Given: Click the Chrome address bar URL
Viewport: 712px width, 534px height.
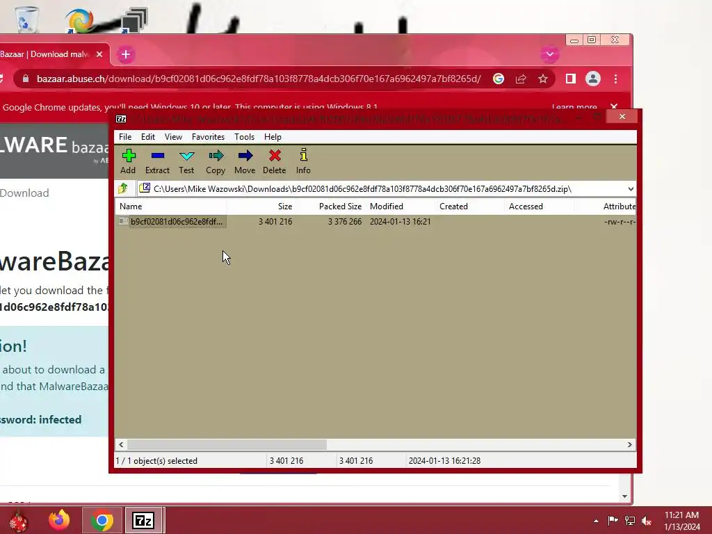Looking at the screenshot, I should (x=259, y=79).
